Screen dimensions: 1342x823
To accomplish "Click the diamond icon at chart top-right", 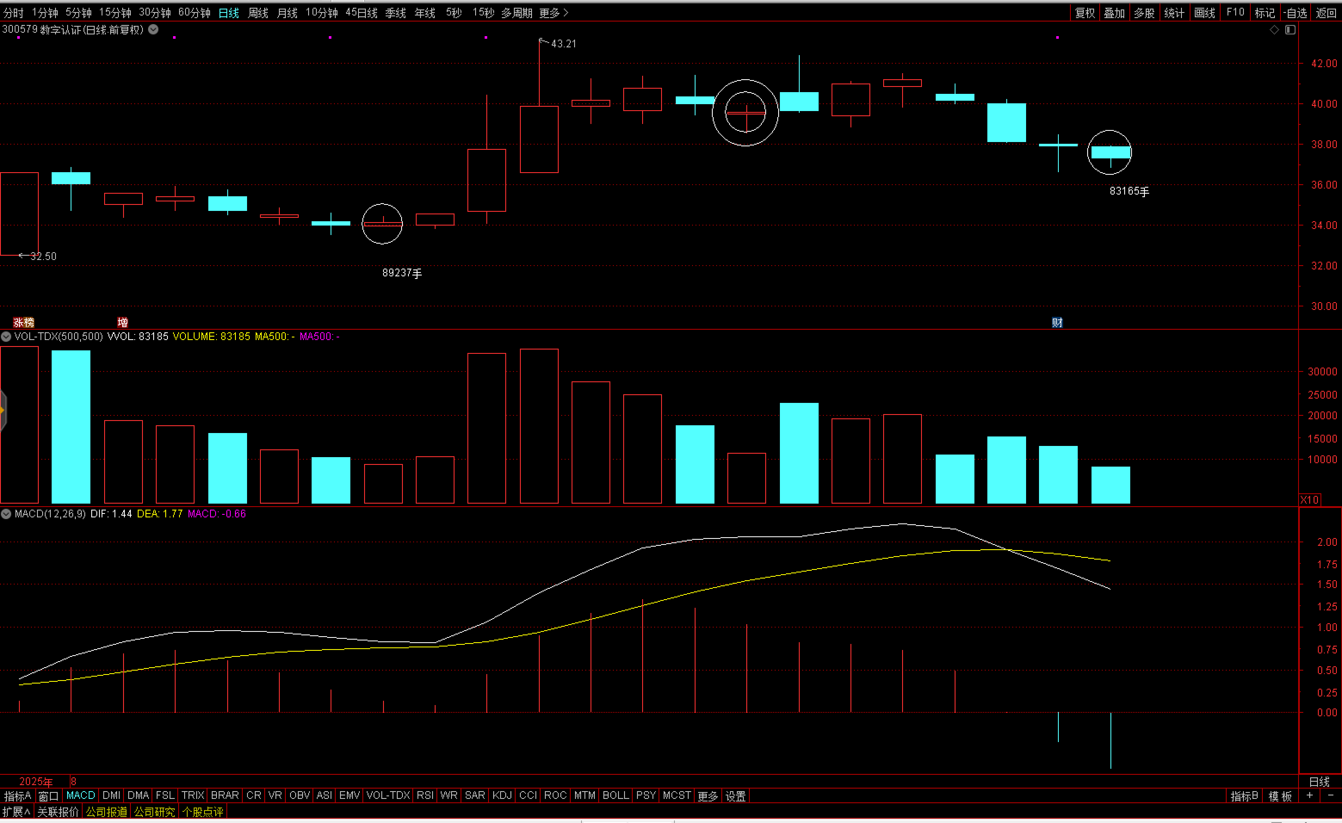I will [1274, 30].
